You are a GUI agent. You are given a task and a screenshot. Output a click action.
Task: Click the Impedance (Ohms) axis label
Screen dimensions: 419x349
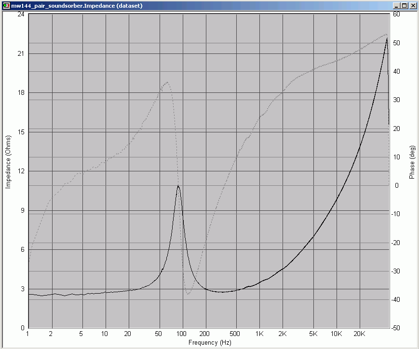click(x=8, y=162)
